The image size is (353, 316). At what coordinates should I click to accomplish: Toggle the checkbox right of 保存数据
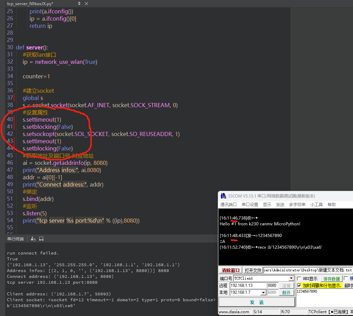[x=346, y=279]
